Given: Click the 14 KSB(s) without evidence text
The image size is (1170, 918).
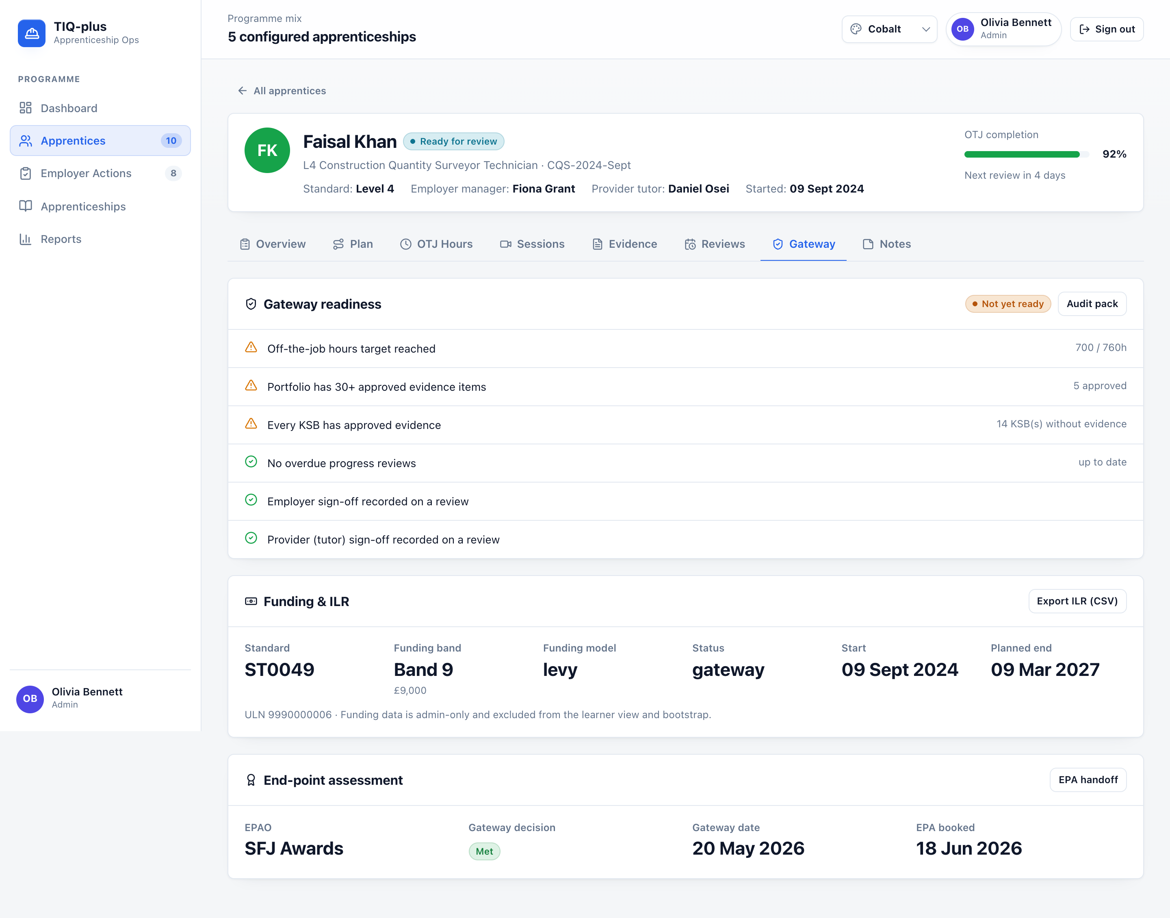Looking at the screenshot, I should tap(1062, 424).
